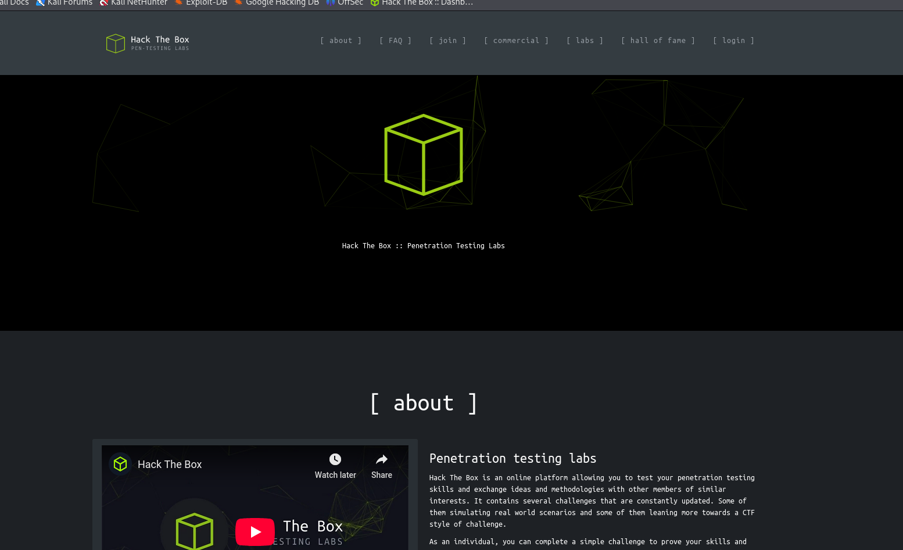
Task: Open Hack The Box channel avatar in video
Action: tap(120, 464)
